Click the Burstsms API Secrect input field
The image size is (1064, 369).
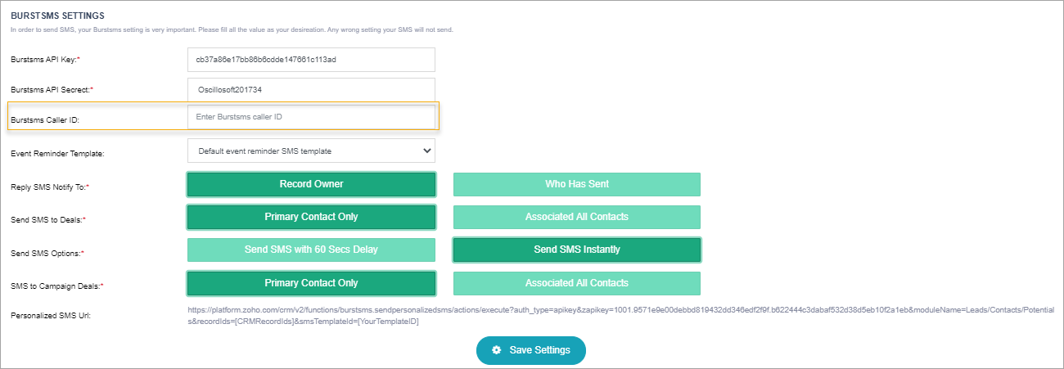(311, 89)
